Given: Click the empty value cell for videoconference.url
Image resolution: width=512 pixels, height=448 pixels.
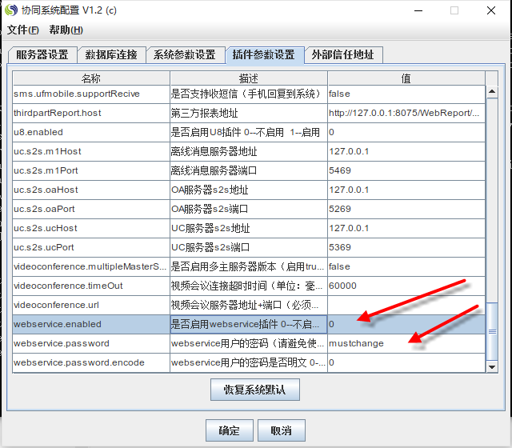Looking at the screenshot, I should click(x=406, y=306).
